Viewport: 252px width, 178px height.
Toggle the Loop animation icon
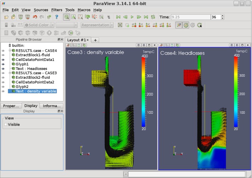tap(153, 17)
